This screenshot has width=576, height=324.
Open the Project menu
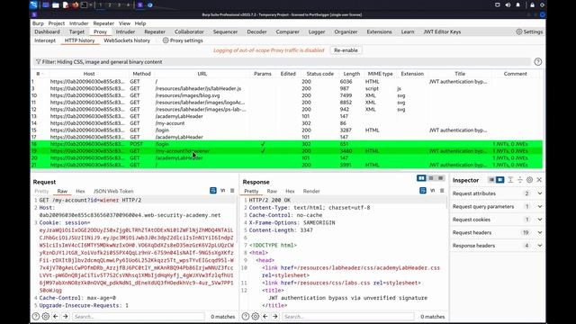click(56, 23)
